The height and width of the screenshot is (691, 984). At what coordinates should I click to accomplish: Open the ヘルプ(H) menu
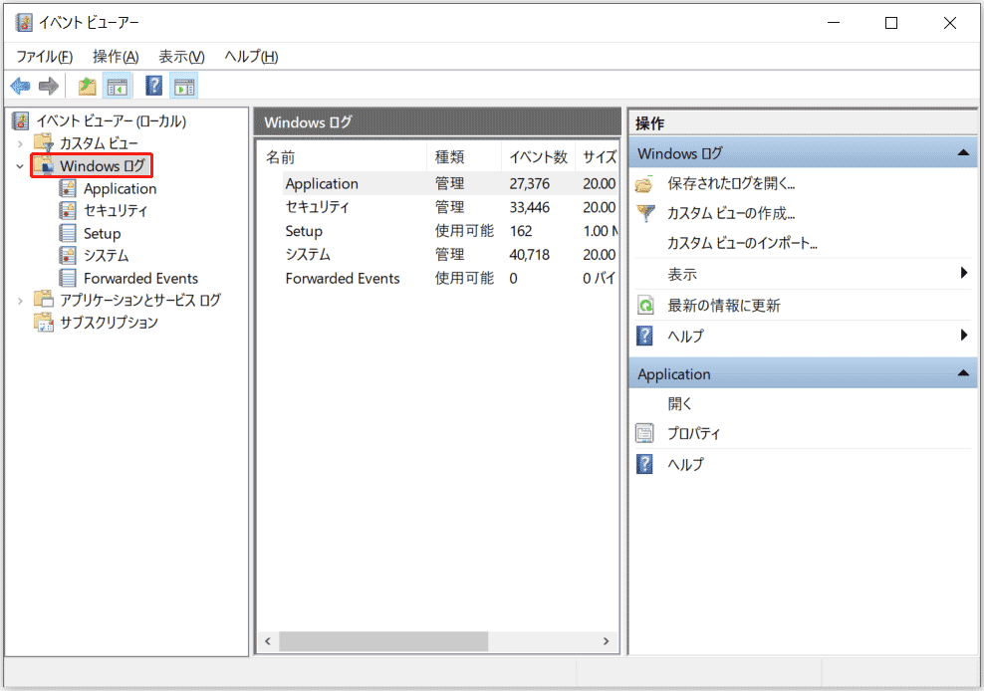pos(251,57)
